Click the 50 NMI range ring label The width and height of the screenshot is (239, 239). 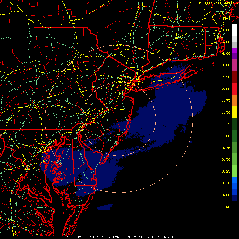click(119, 82)
